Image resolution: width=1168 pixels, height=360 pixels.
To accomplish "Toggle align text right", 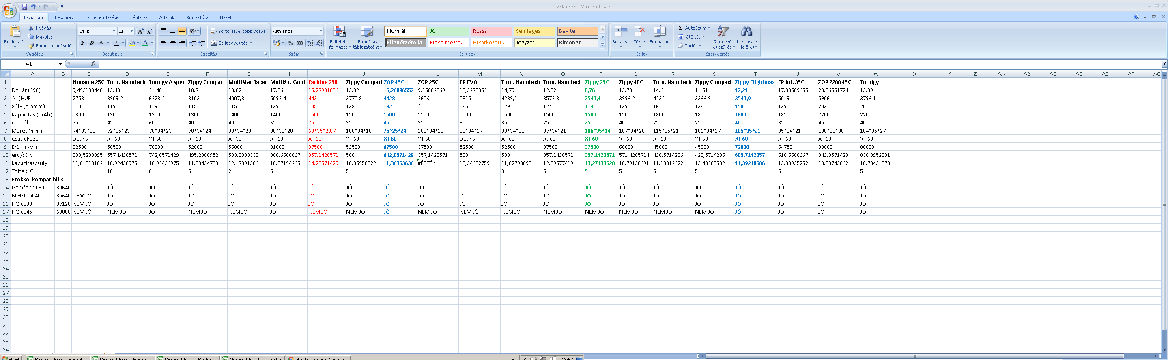I will point(182,43).
